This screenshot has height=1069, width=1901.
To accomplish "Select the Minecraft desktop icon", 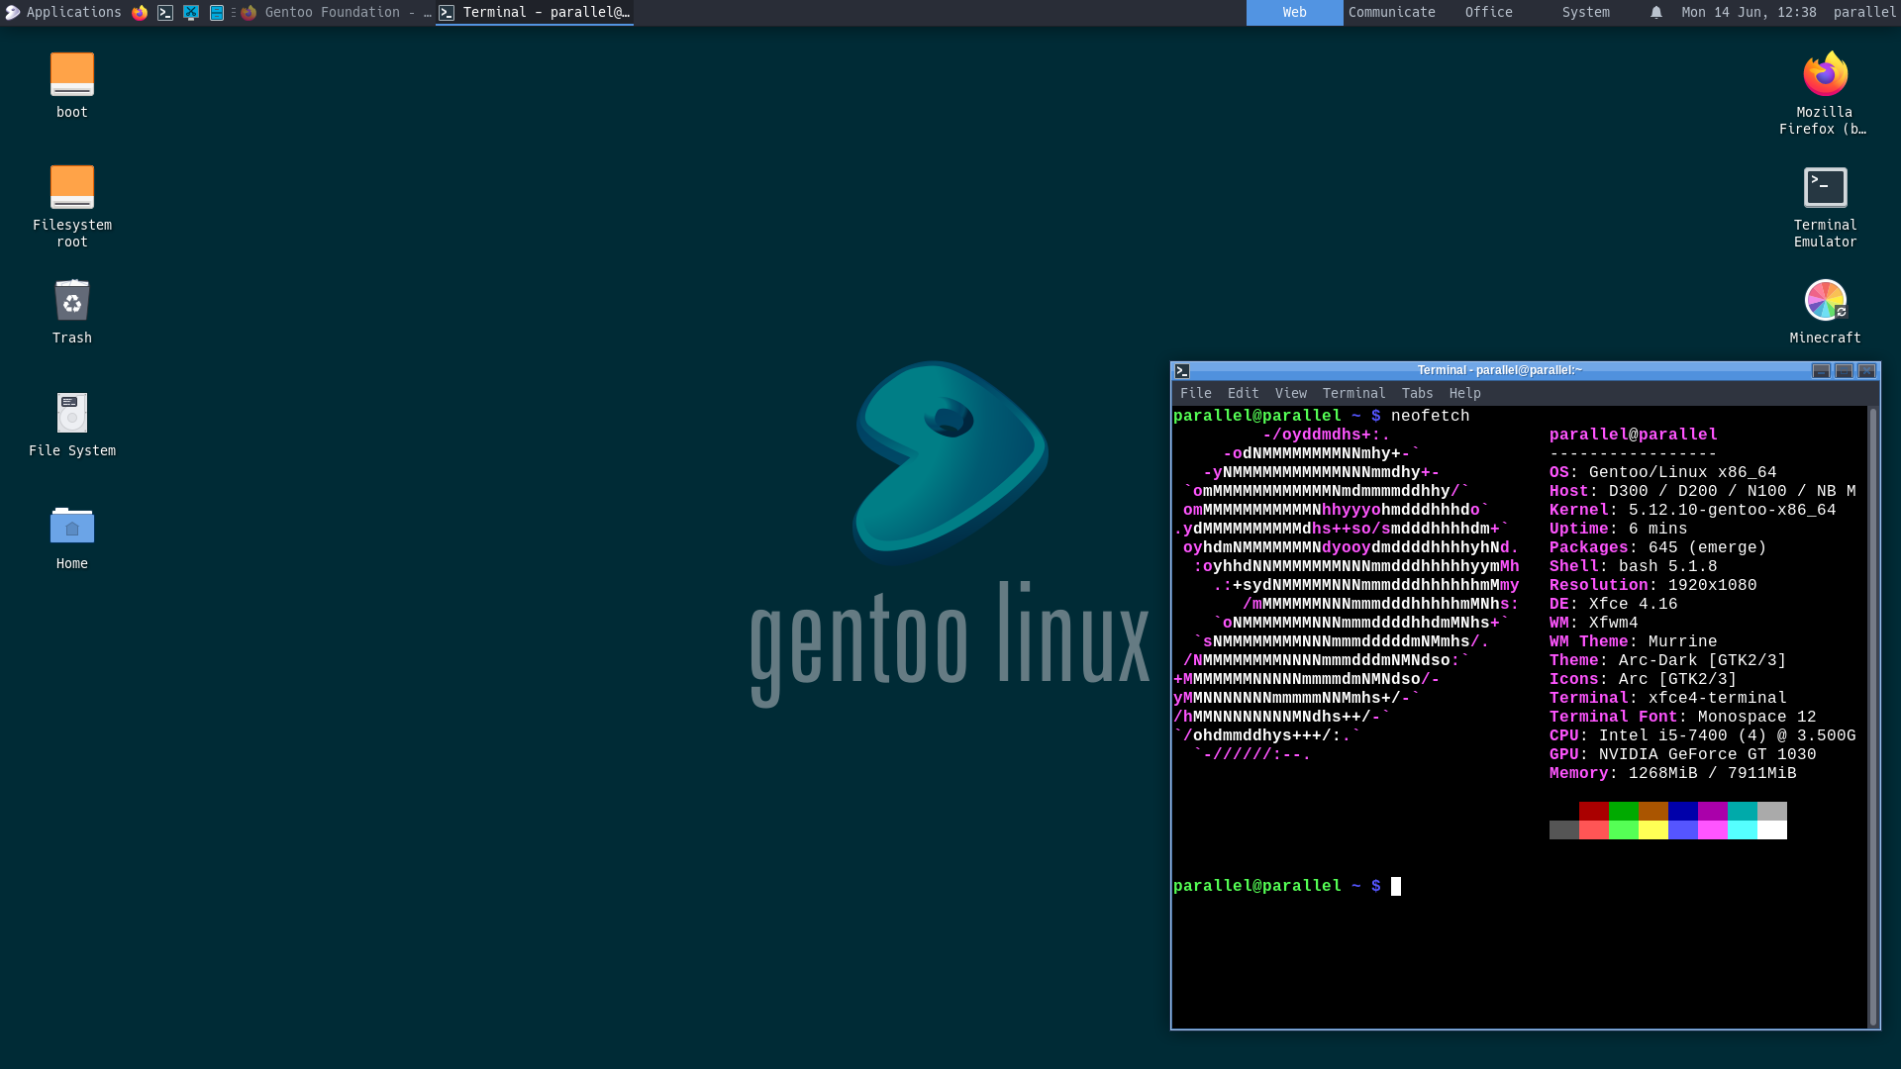I will pos(1825,312).
